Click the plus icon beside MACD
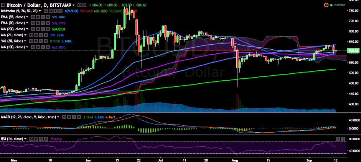This screenshot has width=361, height=162. [74, 117]
